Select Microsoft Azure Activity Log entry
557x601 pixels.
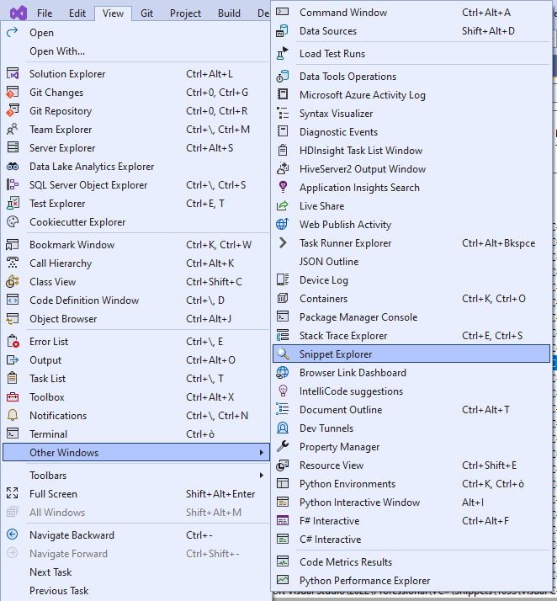411,94
